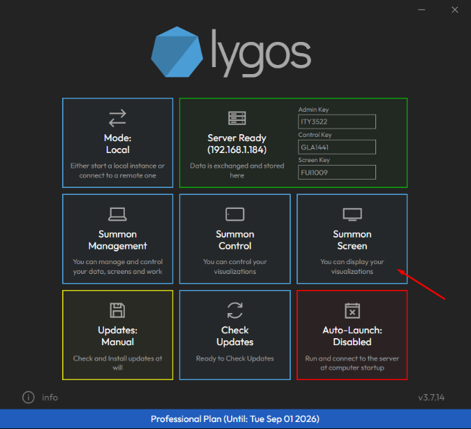Image resolution: width=471 pixels, height=429 pixels.
Task: Click "You can display your visualizations" text
Action: [352, 266]
